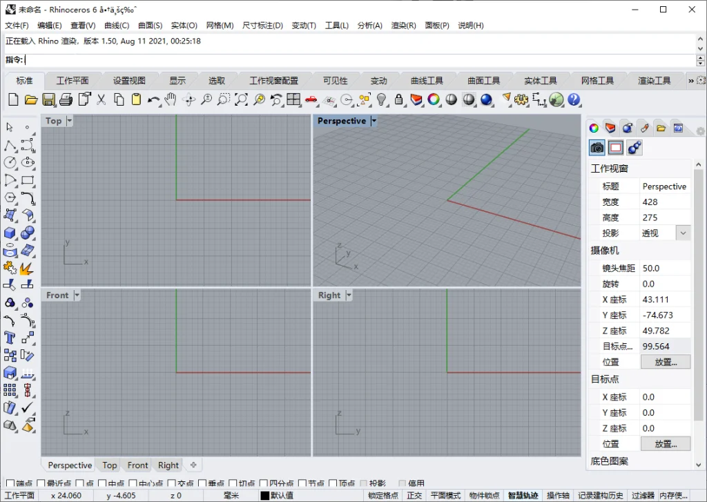707x502 pixels.
Task: Select the Polyline tool in left sidebar
Action: point(10,145)
